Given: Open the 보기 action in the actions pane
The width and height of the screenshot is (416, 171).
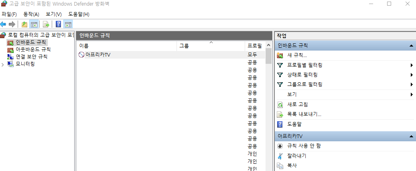Looking at the screenshot, I should [x=292, y=94].
